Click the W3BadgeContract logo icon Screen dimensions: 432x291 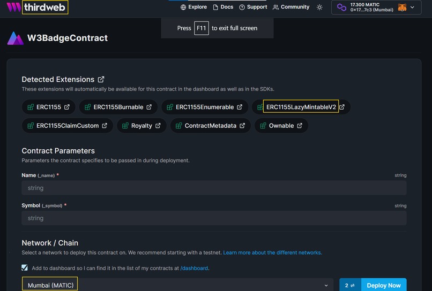tap(16, 38)
